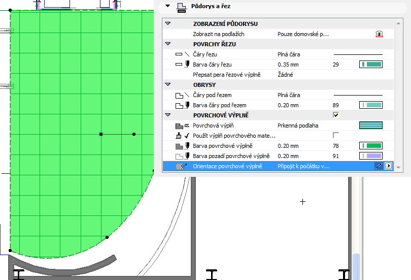Enable Použít výplň povrchového materiálu checkbox
The width and height of the screenshot is (411, 280).
point(335,136)
